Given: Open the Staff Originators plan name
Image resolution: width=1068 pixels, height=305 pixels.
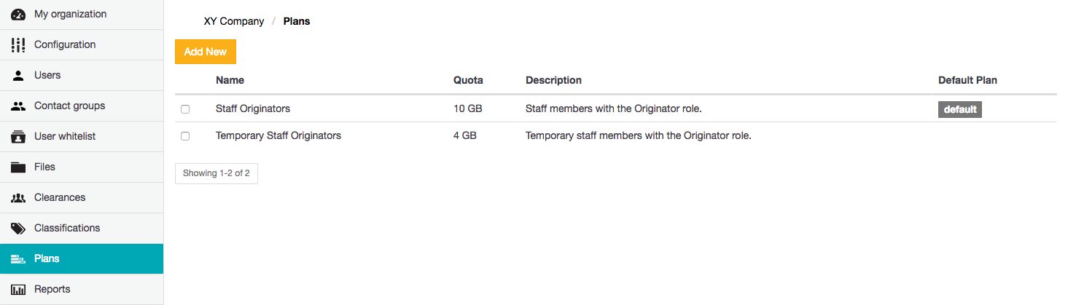Looking at the screenshot, I should [253, 108].
